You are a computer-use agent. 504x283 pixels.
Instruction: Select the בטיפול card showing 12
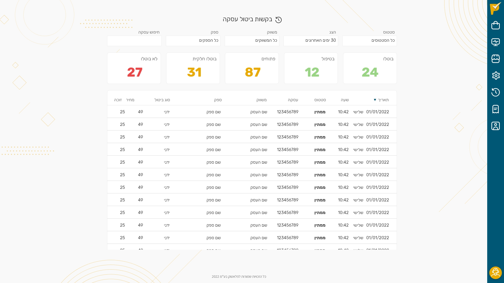(311, 68)
